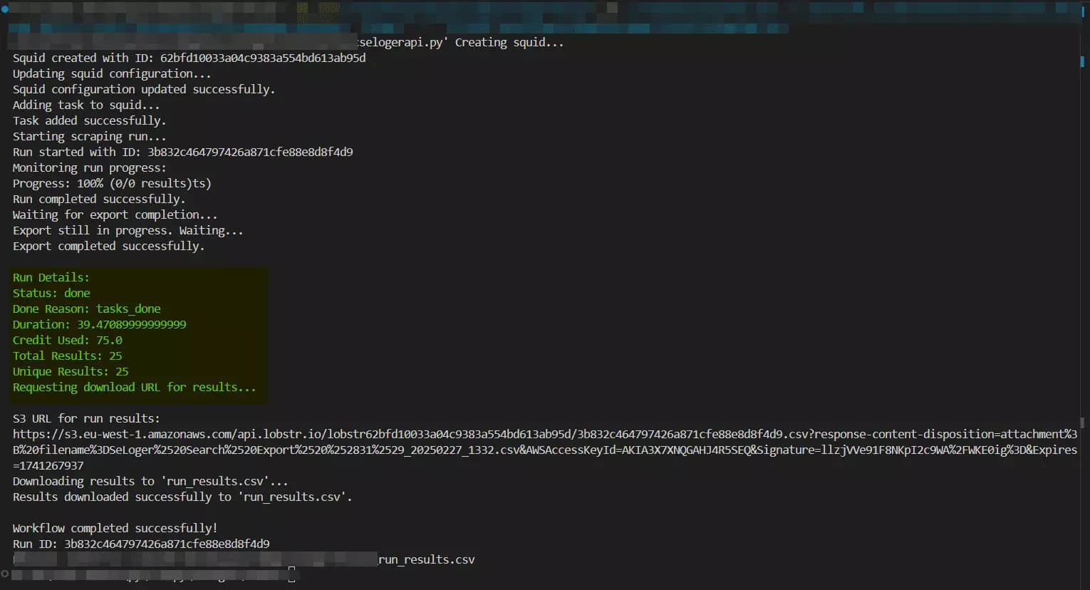Click the final "Run ID: 3b832c..." line
Image resolution: width=1090 pixels, height=590 pixels.
pyautogui.click(x=141, y=544)
